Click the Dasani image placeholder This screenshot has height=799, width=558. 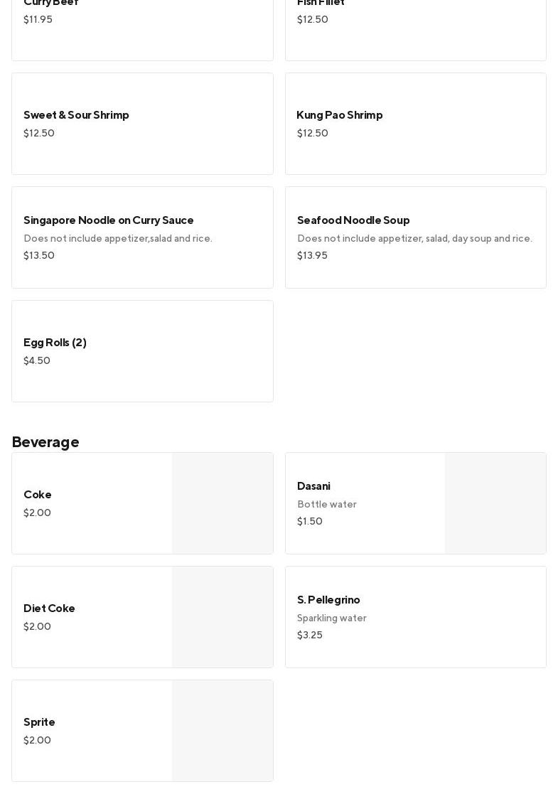(x=495, y=503)
